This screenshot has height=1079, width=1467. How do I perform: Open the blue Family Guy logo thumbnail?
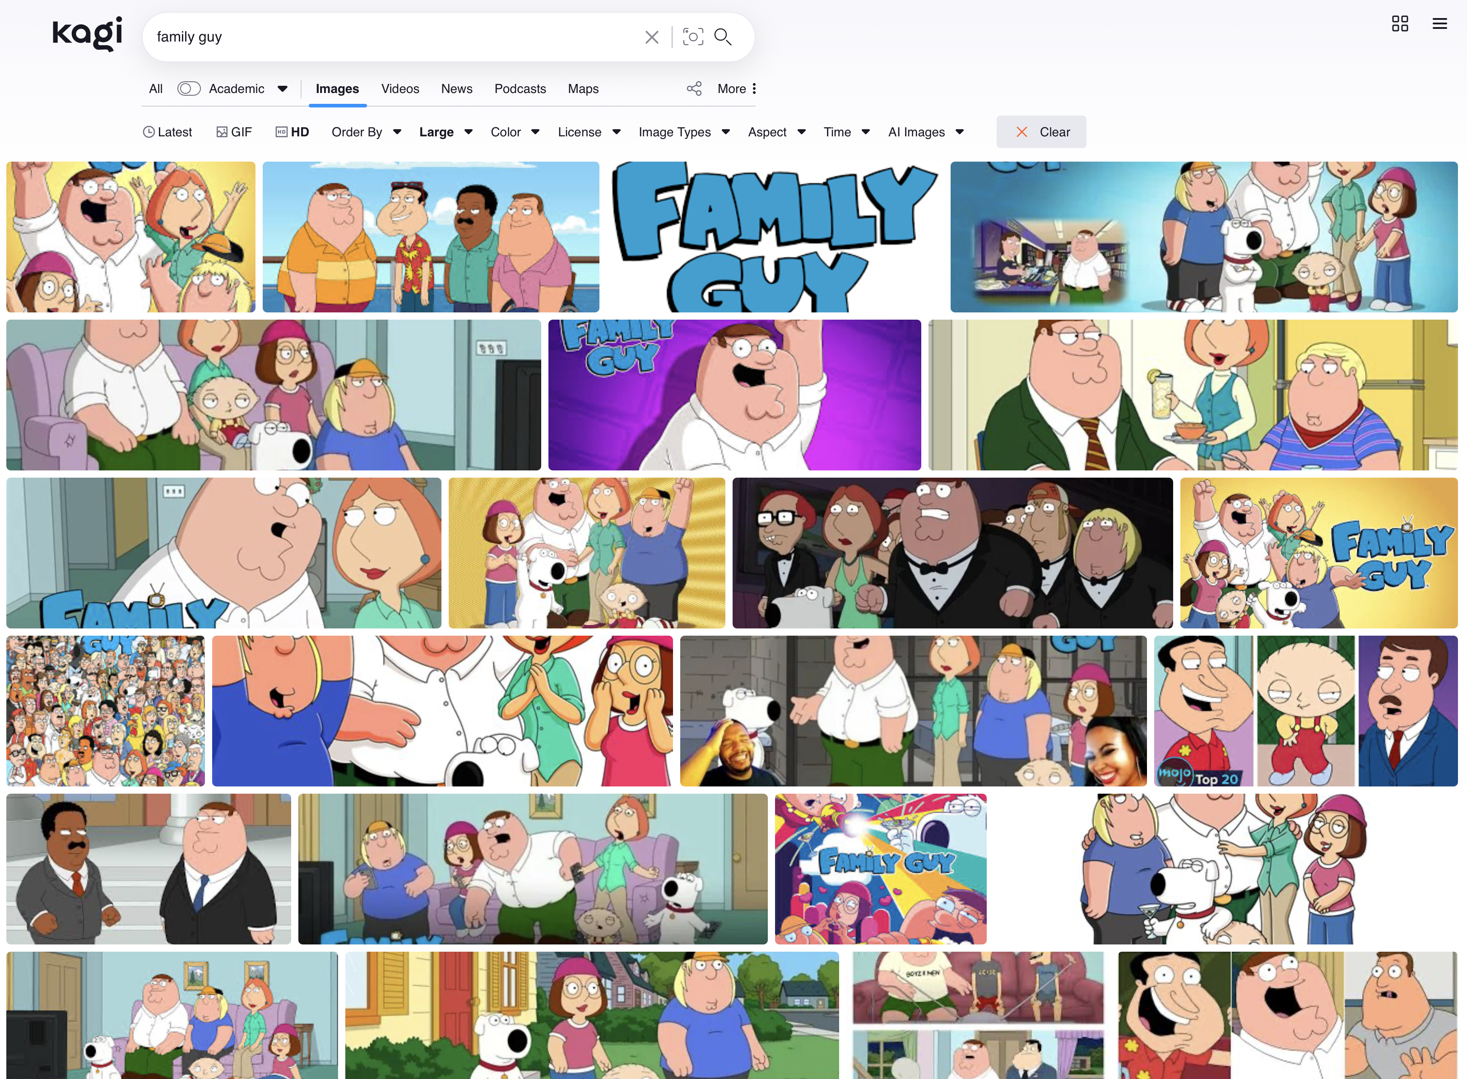774,237
